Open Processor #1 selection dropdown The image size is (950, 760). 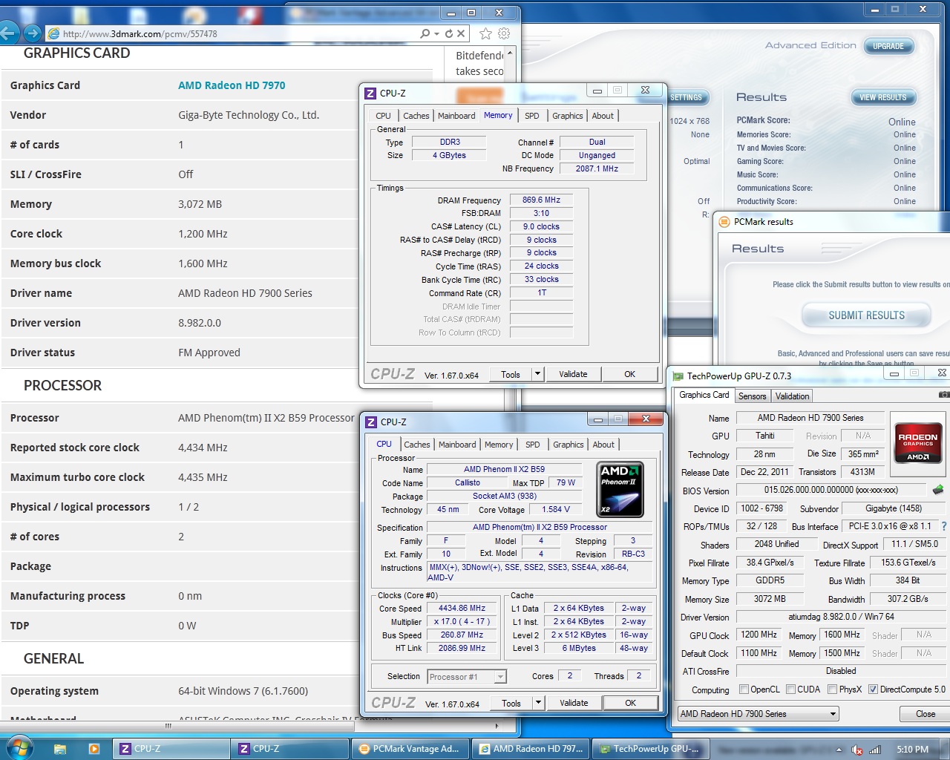pyautogui.click(x=467, y=677)
